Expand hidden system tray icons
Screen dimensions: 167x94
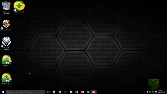tap(145, 92)
